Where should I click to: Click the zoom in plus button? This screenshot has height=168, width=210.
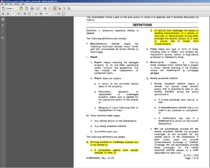coord(41,14)
